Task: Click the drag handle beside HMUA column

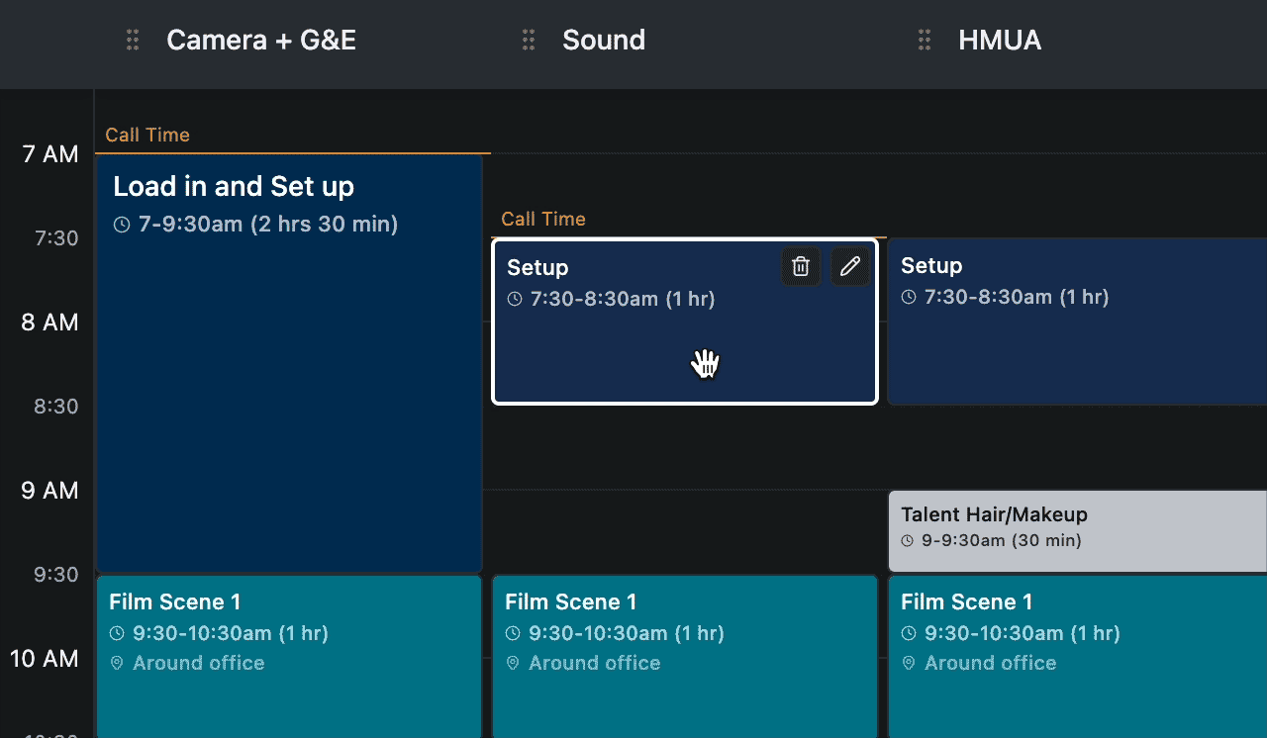Action: [925, 41]
